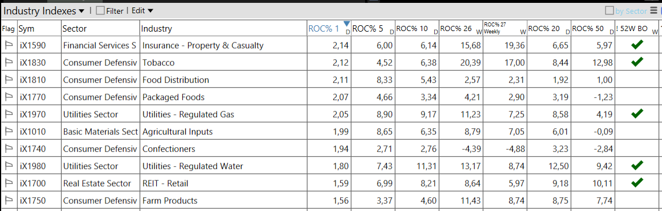
Task: Flag the REIT - Retail row
Action: coord(9,183)
